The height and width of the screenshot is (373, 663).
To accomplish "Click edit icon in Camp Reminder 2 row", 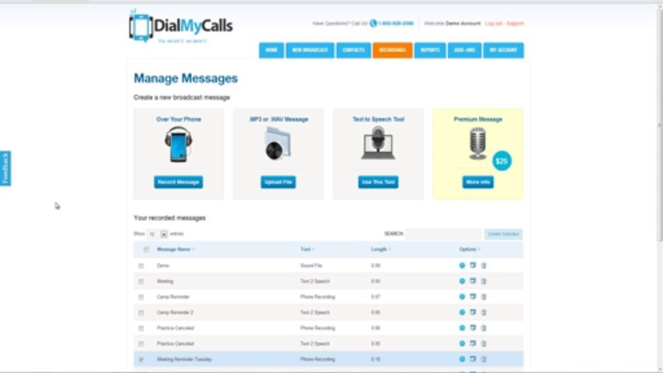I will (x=473, y=312).
